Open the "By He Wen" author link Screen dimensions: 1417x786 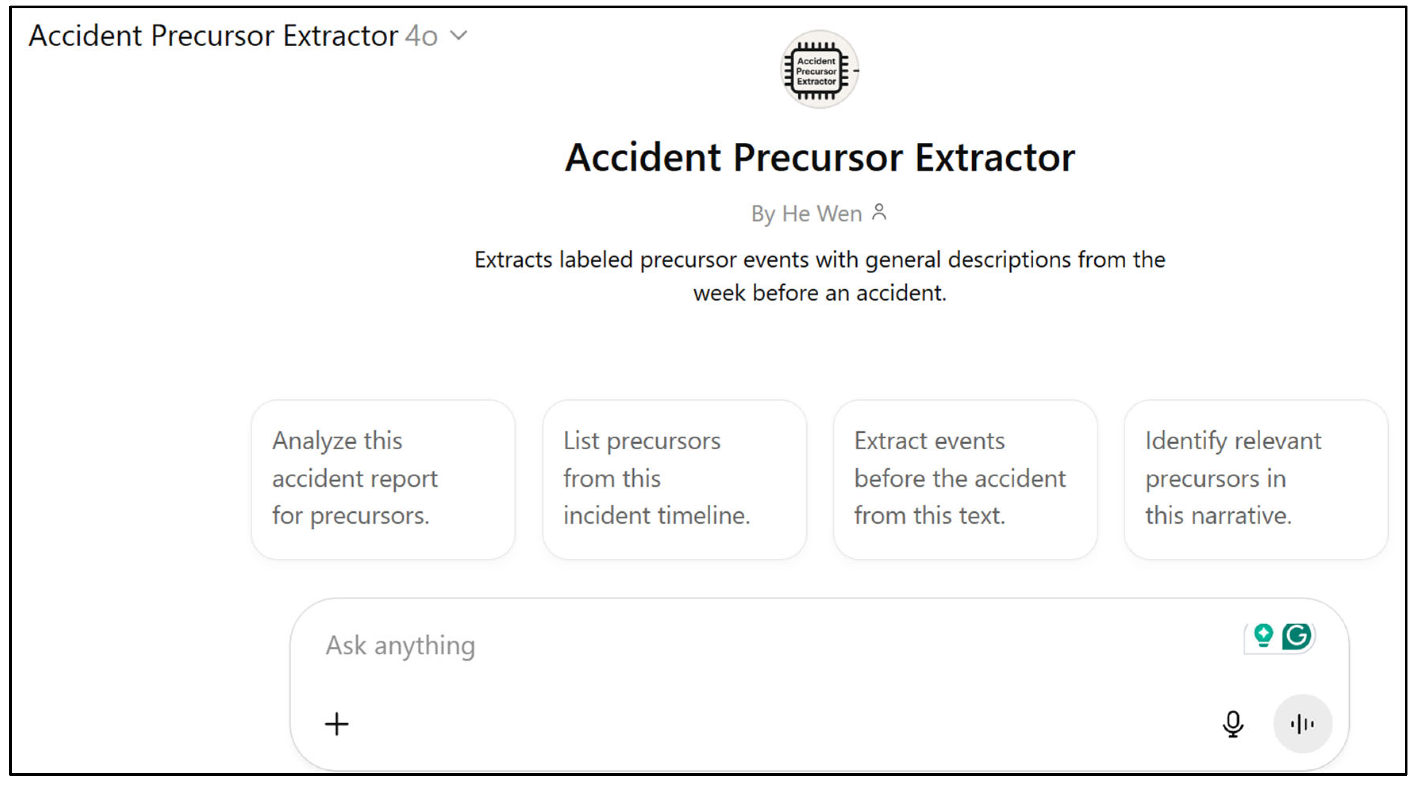pos(806,214)
